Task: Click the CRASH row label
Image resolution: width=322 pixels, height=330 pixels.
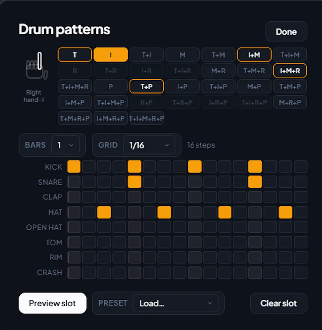Action: (50, 273)
